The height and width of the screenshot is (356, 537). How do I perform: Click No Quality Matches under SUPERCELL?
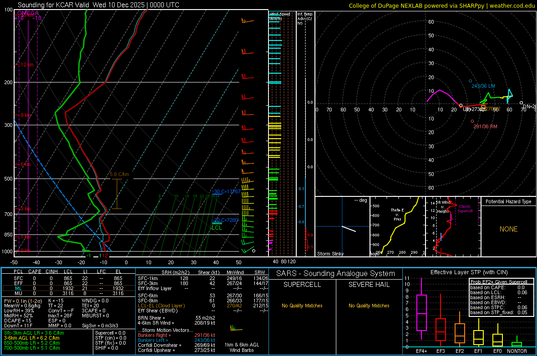pos(302,306)
